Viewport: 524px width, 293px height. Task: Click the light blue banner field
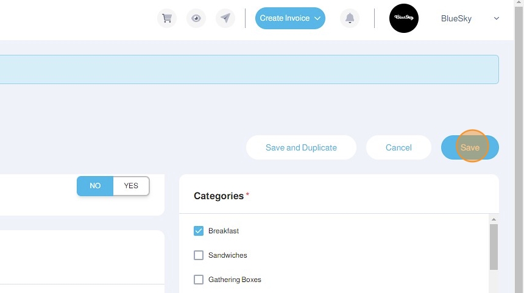pos(249,69)
